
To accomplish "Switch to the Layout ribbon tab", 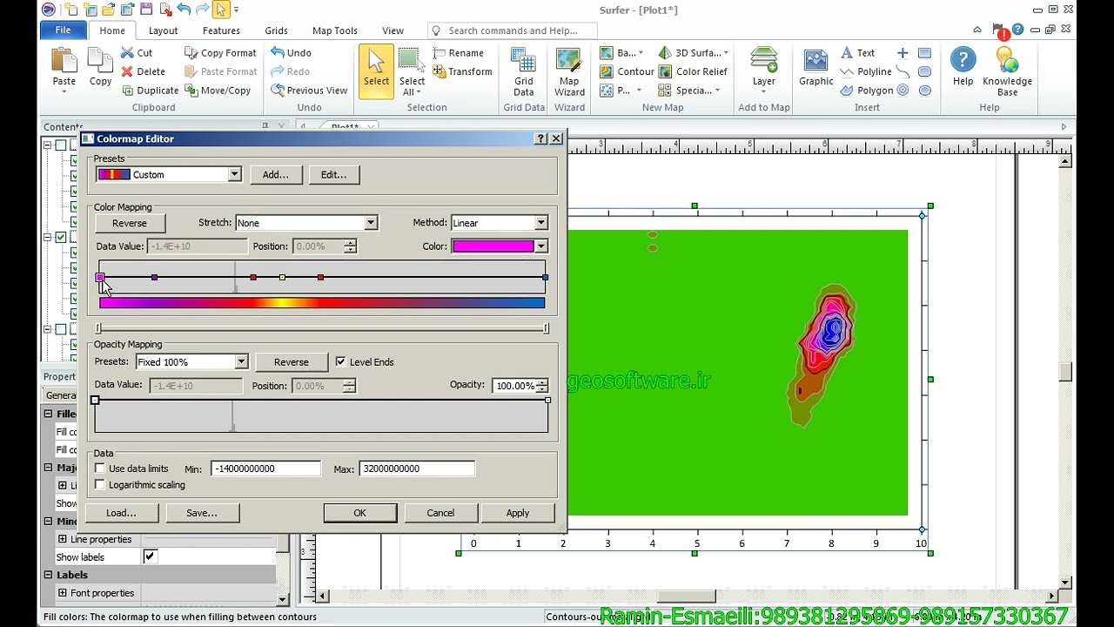I will point(163,30).
